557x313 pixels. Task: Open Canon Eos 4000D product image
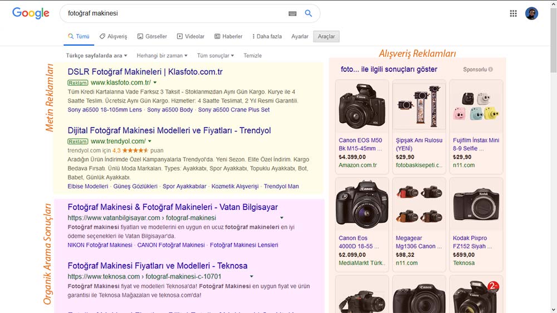361,204
